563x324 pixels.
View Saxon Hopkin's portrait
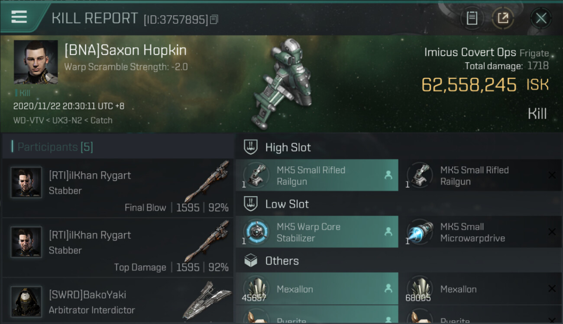[x=36, y=62]
